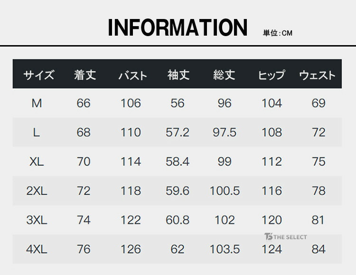Screen dimensions: 356x275
Task: Click the 4XL size row label
Action: 37,249
